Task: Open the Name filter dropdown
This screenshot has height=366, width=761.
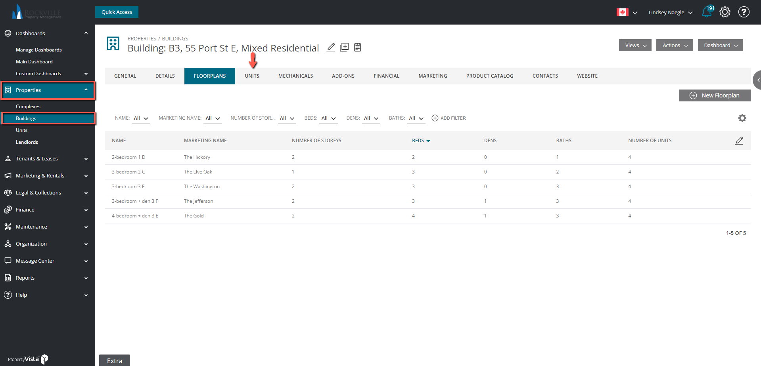Action: coord(141,118)
